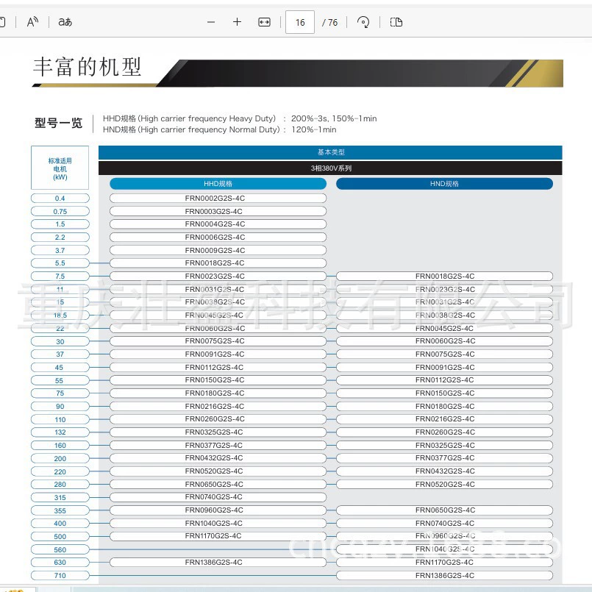The image size is (592, 592).
Task: Open the translate (aあ) tool
Action: point(65,22)
